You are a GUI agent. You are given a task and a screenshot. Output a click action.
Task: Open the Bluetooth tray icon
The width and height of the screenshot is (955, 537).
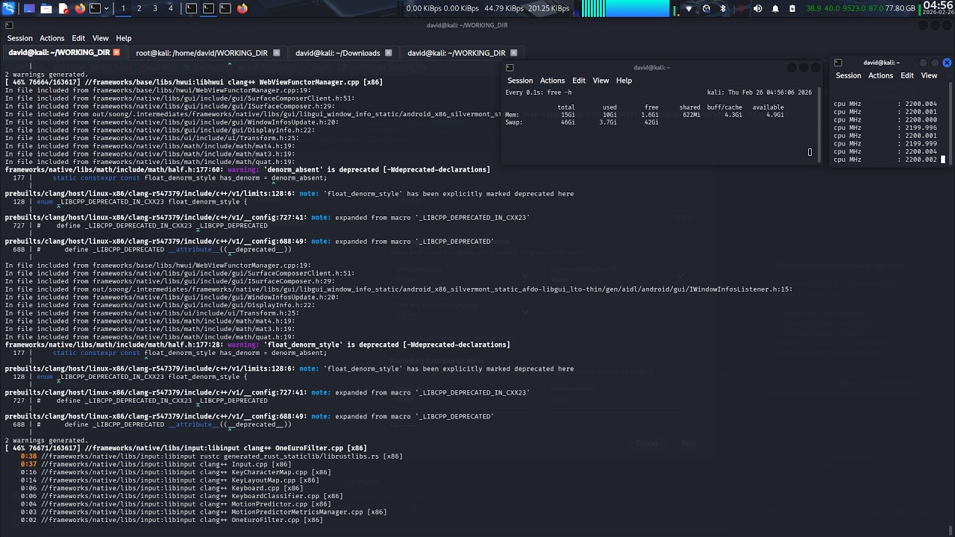723,8
